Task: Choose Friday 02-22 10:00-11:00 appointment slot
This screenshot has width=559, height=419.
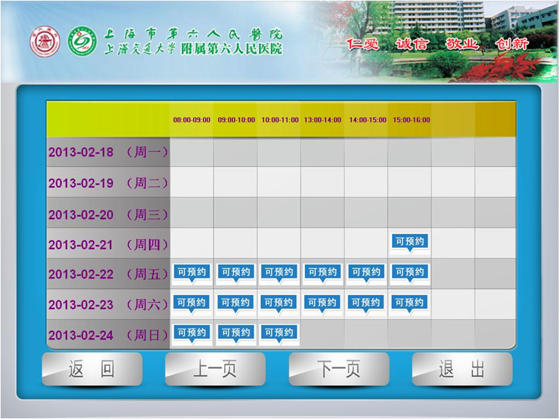Action: pyautogui.click(x=279, y=273)
